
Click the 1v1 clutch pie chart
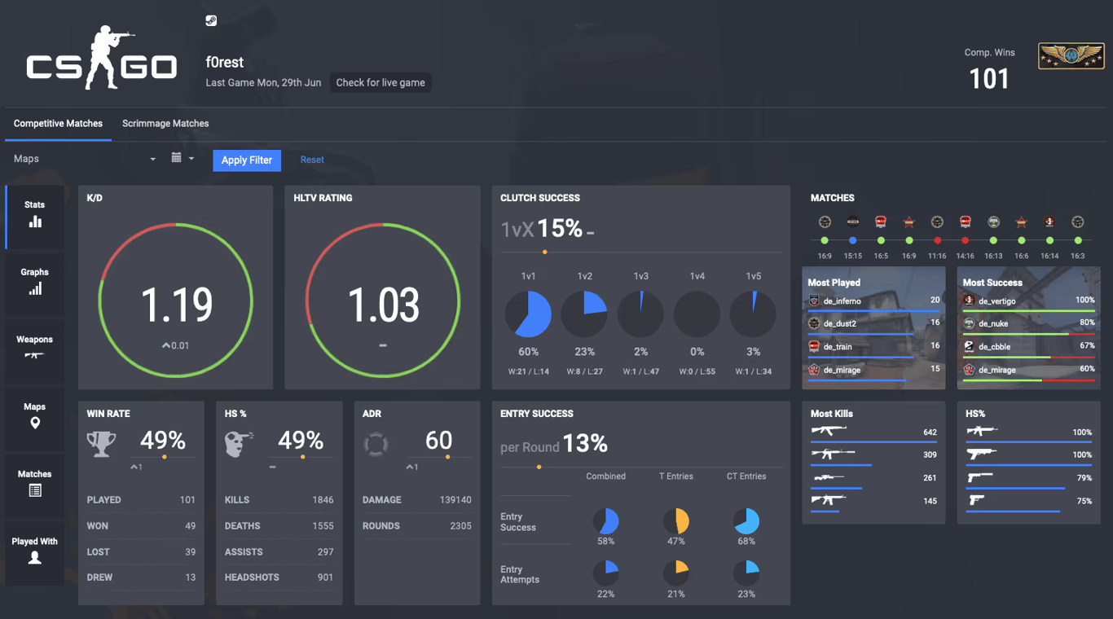[528, 314]
